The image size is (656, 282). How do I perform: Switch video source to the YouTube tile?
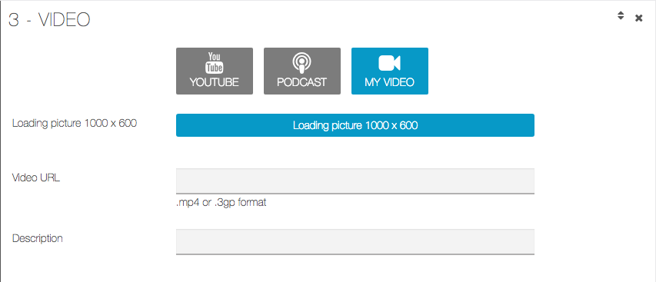coord(215,71)
